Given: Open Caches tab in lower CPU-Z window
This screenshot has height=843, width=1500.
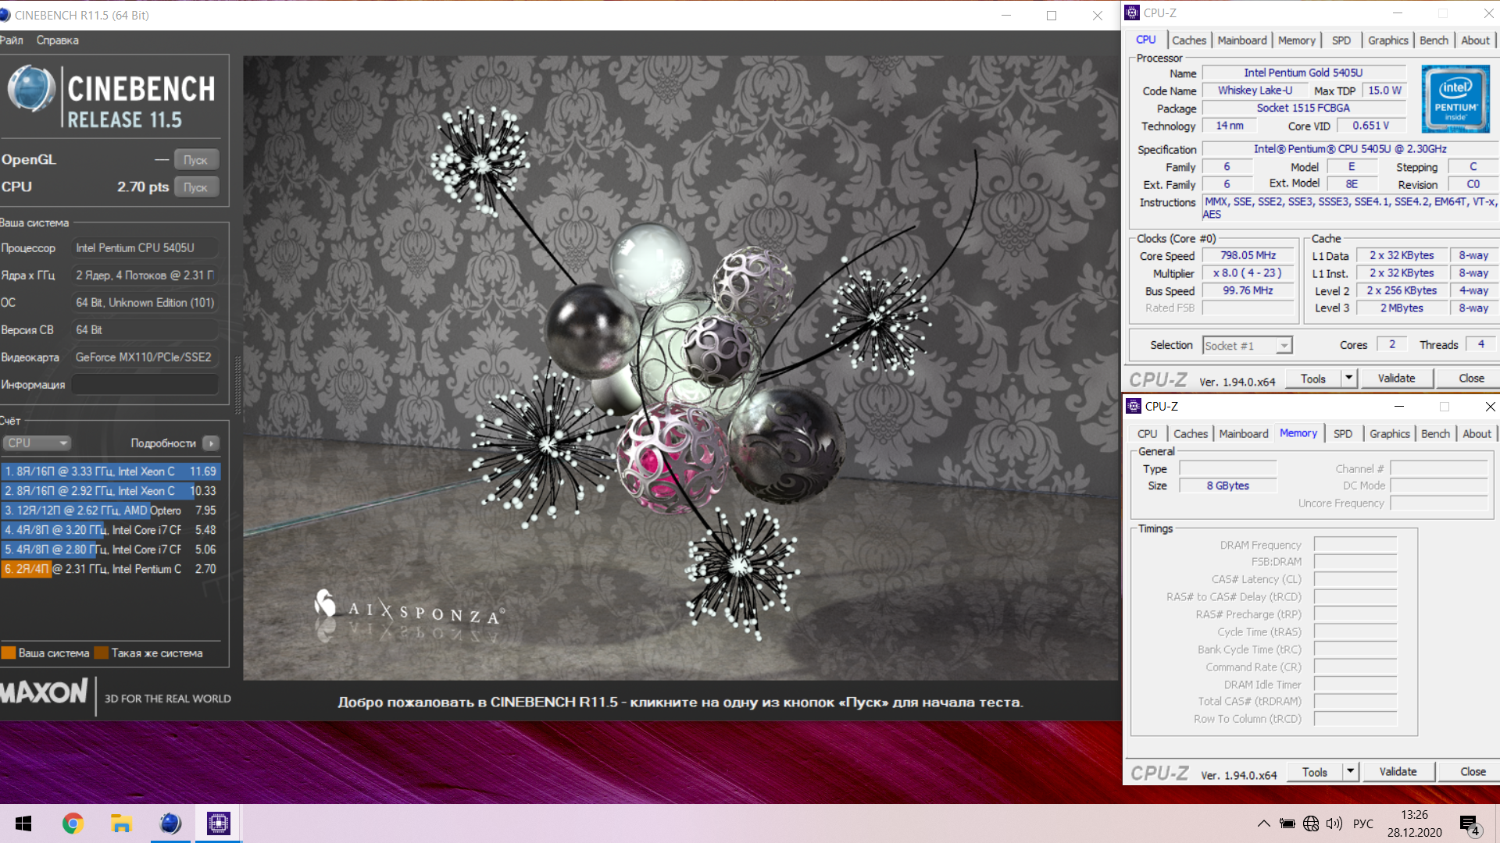Looking at the screenshot, I should [1191, 434].
